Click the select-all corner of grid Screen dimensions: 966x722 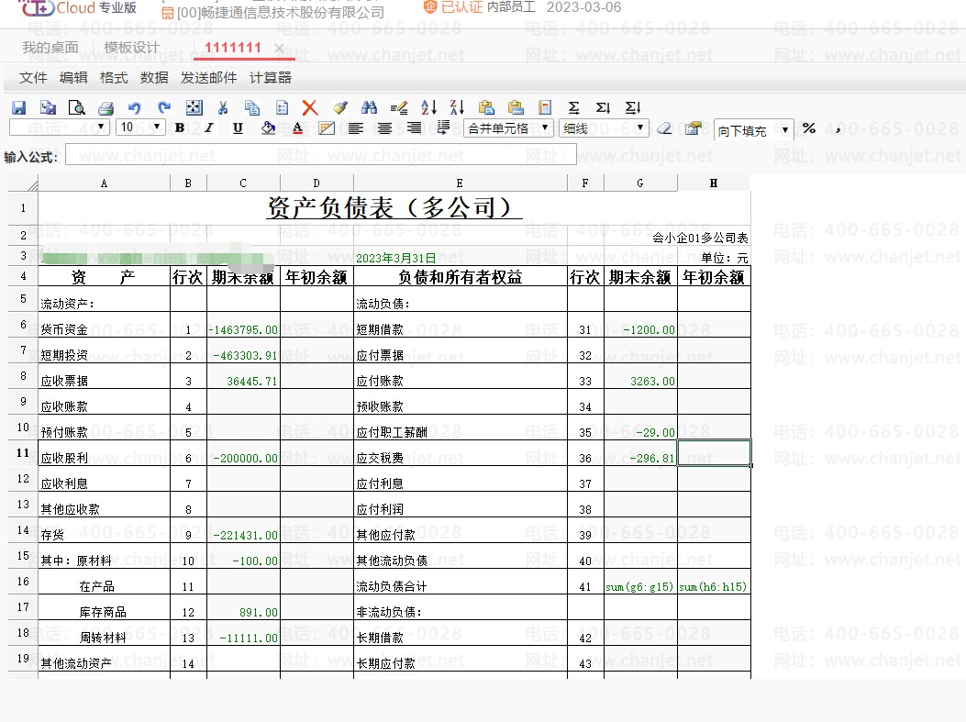(x=24, y=183)
